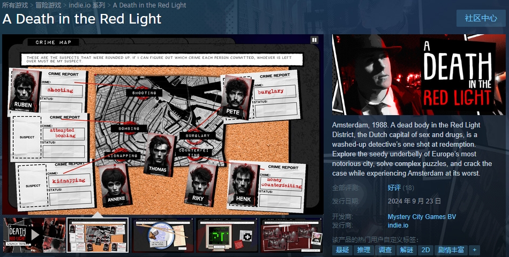This screenshot has width=509, height=257.
Task: Select the crime map screenshot thumbnail
Action: [98, 235]
